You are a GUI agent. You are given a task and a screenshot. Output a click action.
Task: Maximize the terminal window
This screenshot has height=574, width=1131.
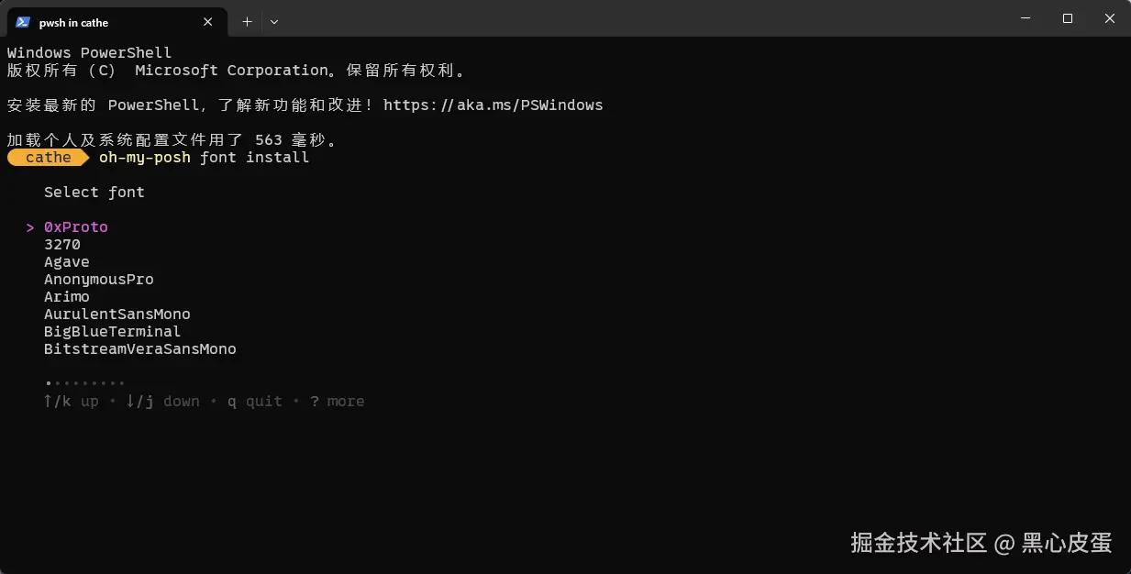pos(1068,18)
